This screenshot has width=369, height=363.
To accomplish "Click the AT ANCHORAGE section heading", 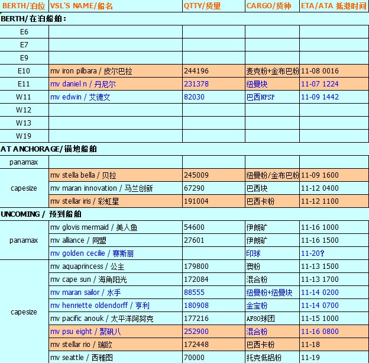I will pyautogui.click(x=48, y=149).
